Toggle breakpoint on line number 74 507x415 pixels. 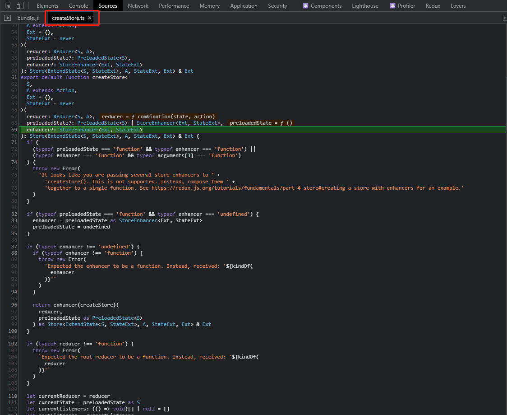tap(14, 162)
